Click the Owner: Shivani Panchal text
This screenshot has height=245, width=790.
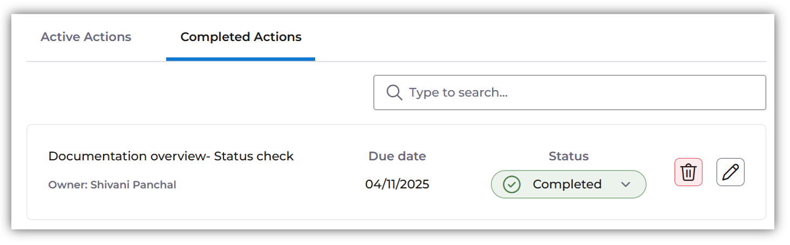click(112, 185)
